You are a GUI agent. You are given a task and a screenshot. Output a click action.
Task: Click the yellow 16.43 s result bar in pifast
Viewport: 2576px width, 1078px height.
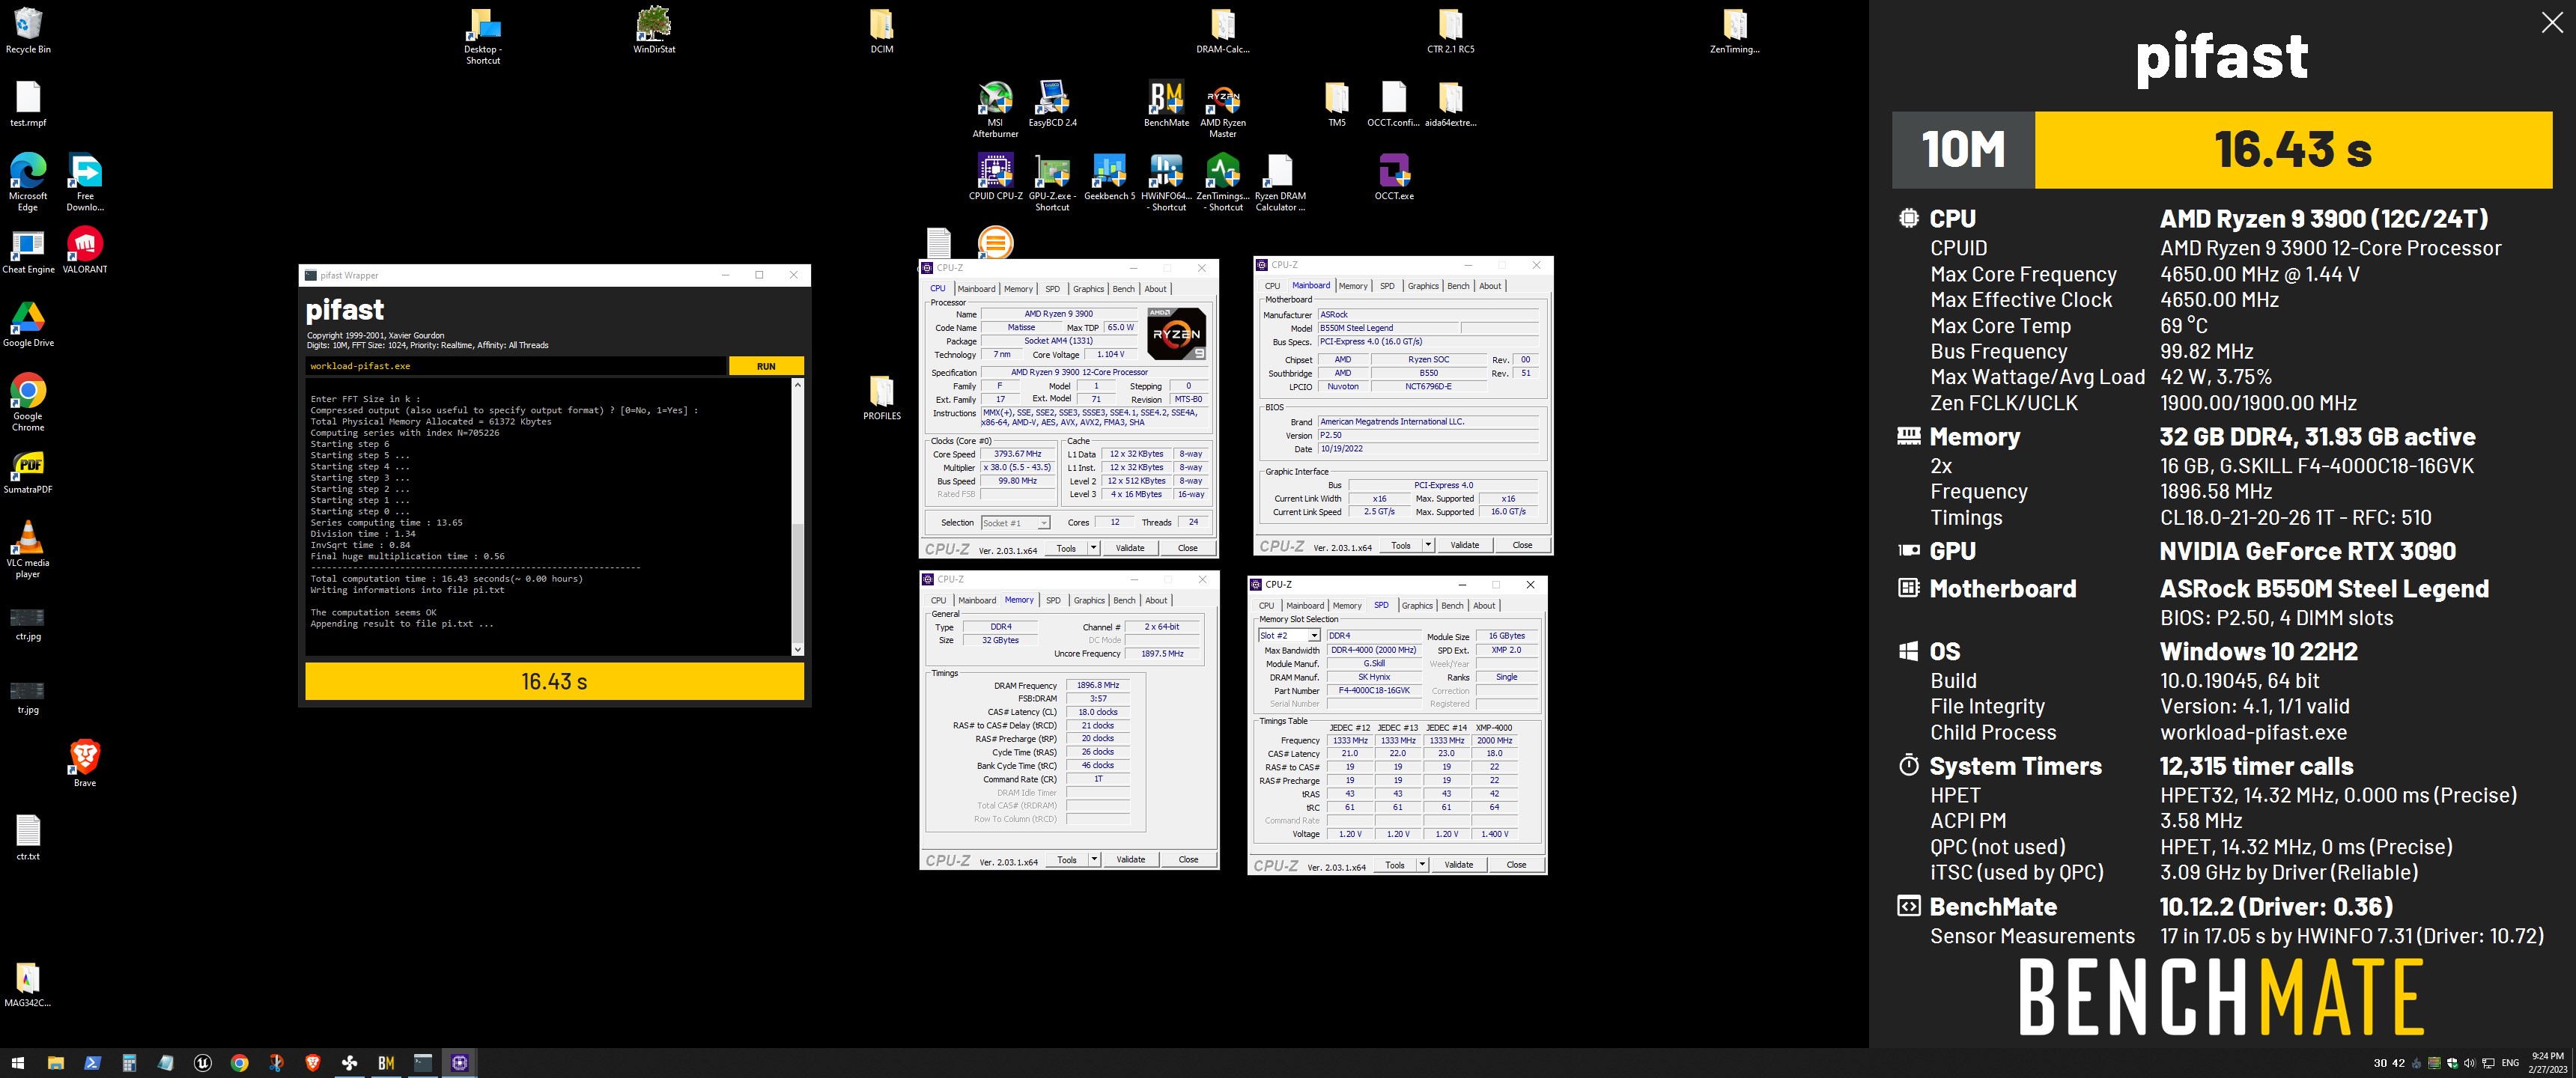[x=554, y=681]
